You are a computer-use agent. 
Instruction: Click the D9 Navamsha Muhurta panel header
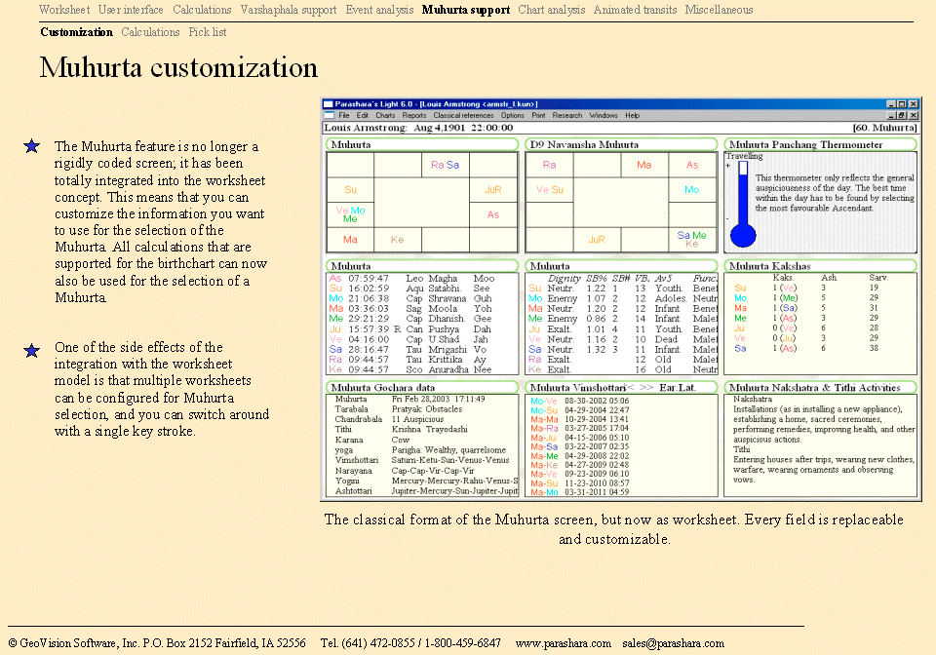point(621,144)
